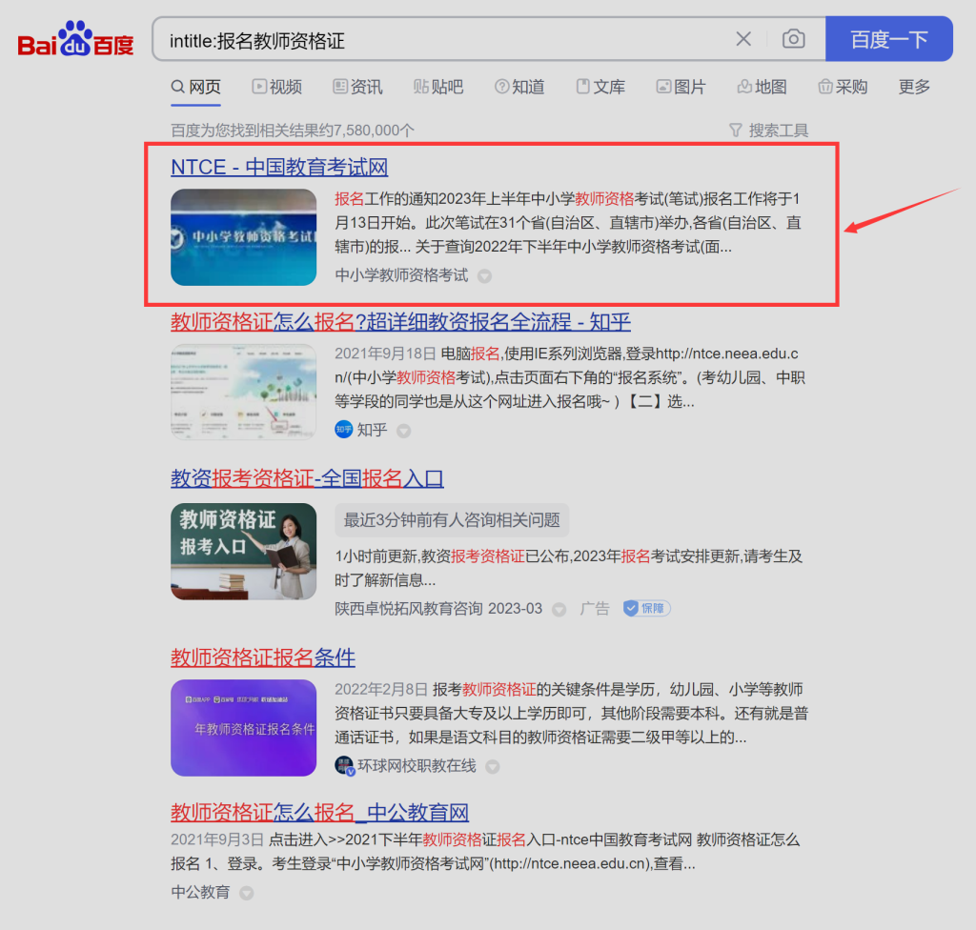The image size is (976, 930).
Task: Open 教师资格证怎么报名_中公教育网 link
Action: pos(320,812)
